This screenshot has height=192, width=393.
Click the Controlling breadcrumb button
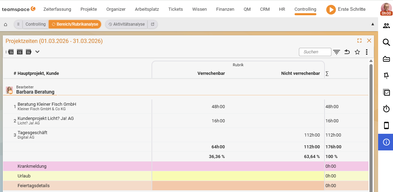coord(36,24)
